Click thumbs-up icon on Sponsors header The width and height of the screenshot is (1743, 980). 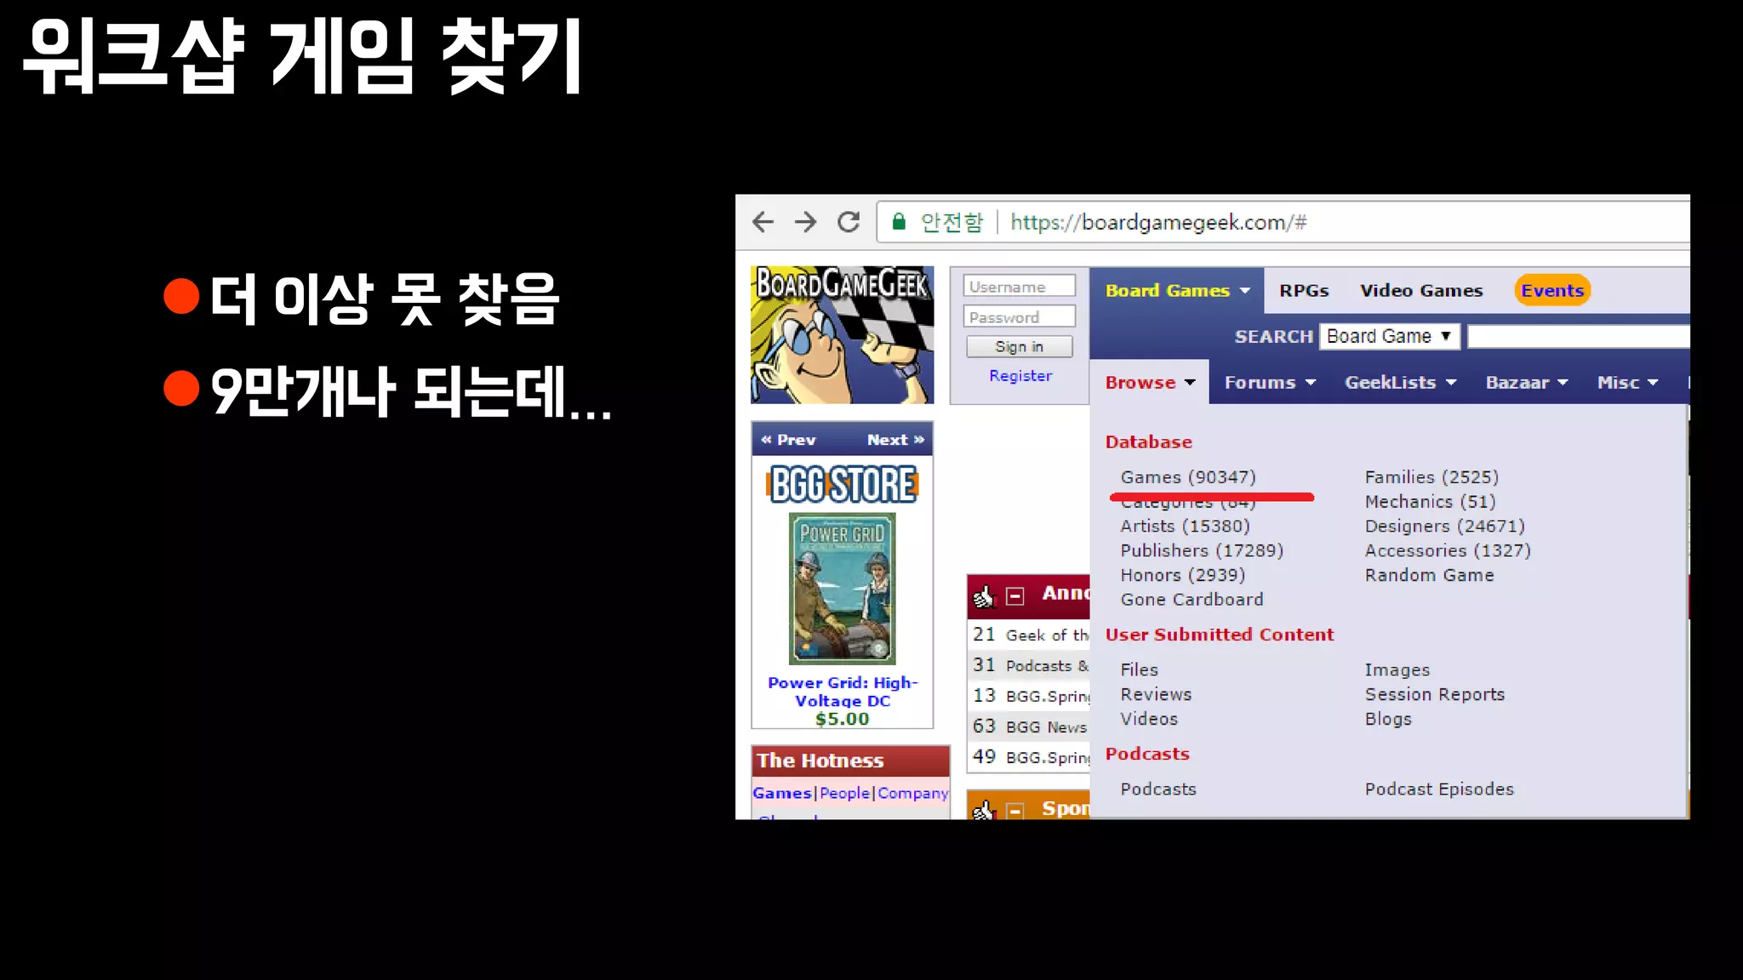[x=984, y=811]
